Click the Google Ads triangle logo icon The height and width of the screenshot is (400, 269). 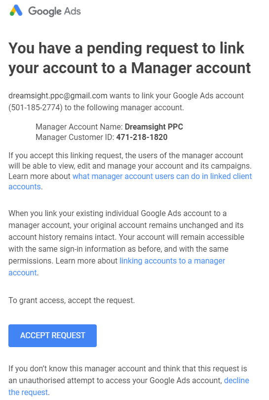click(16, 11)
